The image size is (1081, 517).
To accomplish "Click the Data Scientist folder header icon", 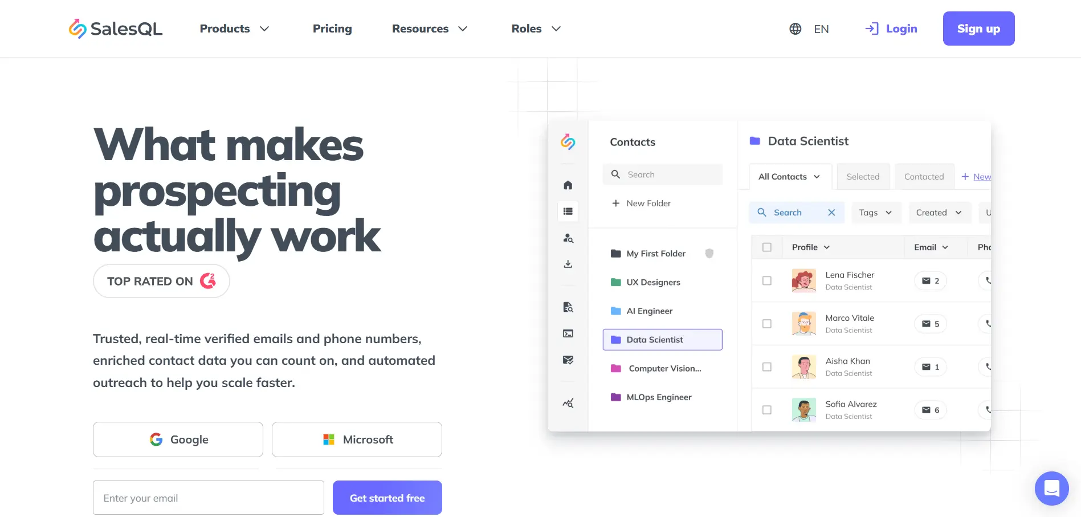I will [x=755, y=141].
